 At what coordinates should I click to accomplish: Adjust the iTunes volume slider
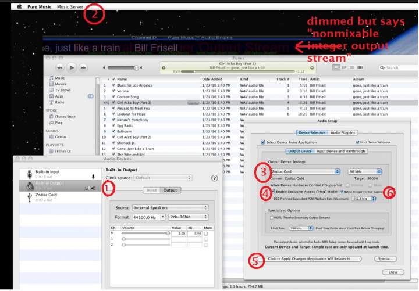click(123, 68)
